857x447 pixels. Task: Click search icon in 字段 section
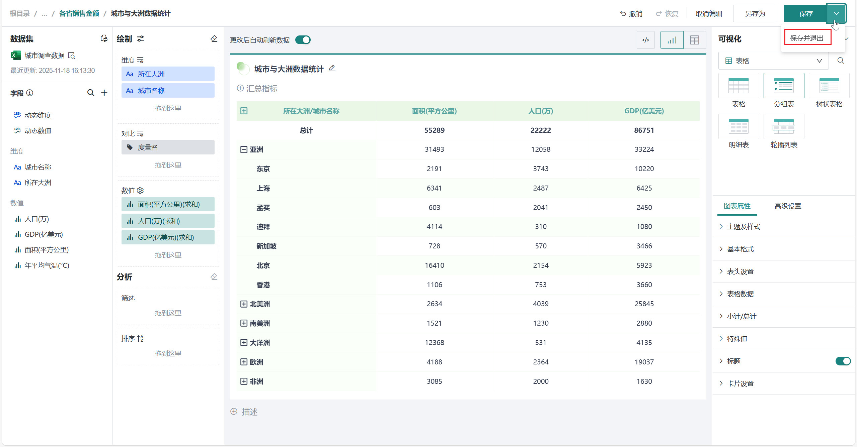pyautogui.click(x=91, y=93)
